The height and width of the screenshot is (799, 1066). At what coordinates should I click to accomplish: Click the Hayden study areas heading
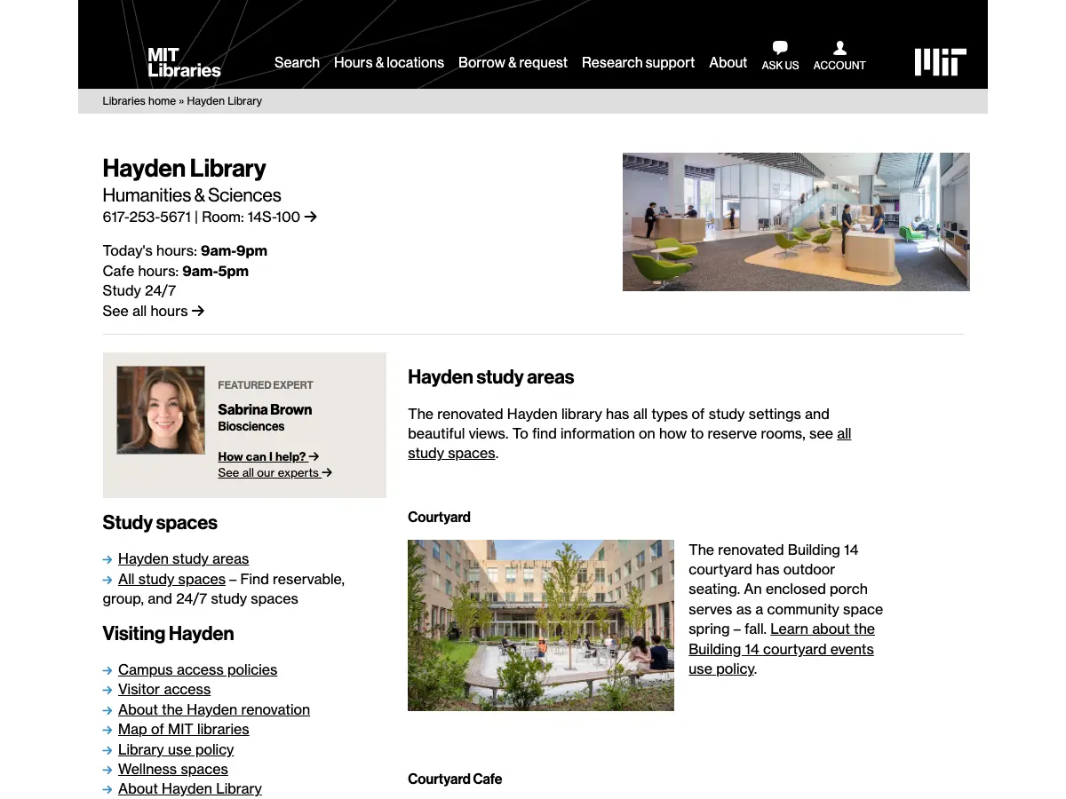pyautogui.click(x=490, y=377)
